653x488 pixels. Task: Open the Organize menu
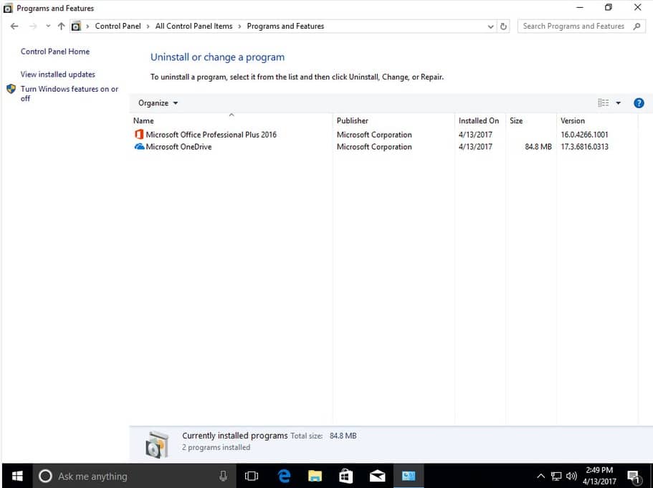click(158, 103)
